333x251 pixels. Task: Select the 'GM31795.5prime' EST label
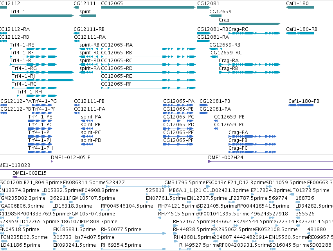[x=185, y=183]
